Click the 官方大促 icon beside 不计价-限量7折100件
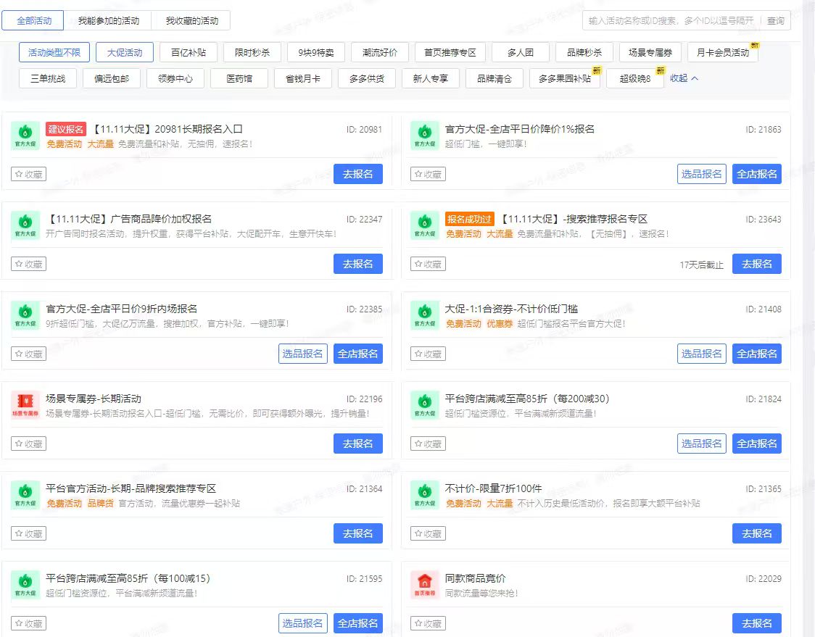The width and height of the screenshot is (815, 637). [x=425, y=495]
